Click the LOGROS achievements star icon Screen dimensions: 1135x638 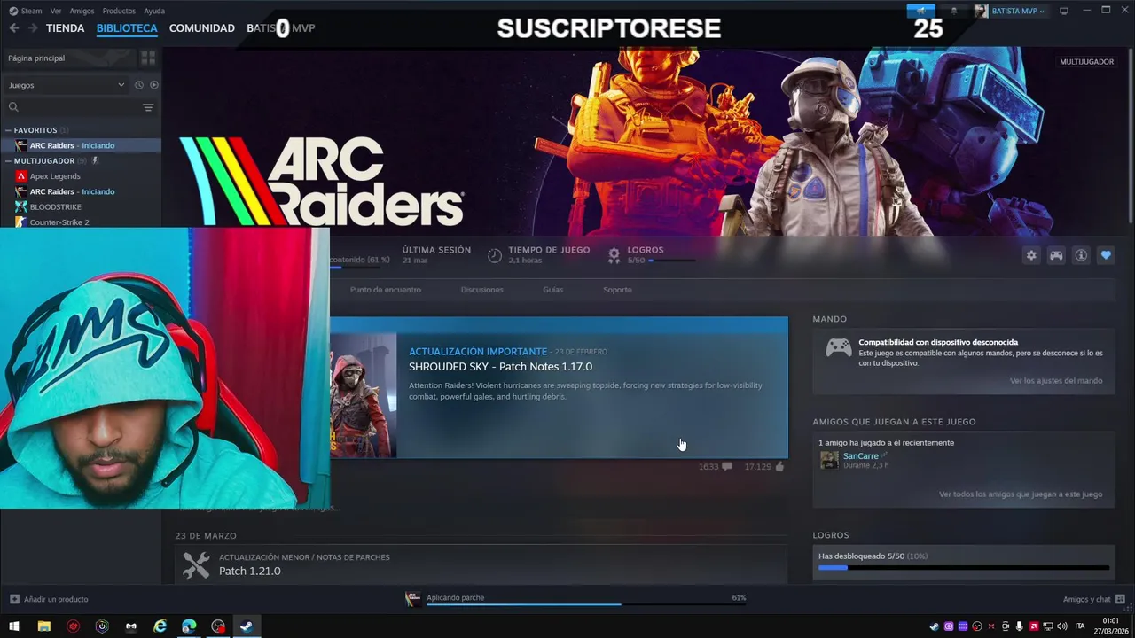(x=614, y=255)
